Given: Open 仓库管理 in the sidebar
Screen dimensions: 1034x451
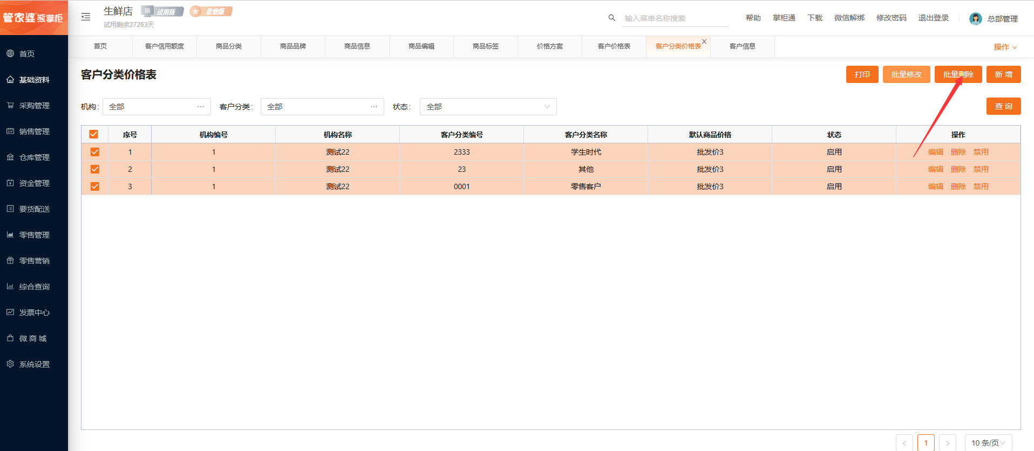Looking at the screenshot, I should pos(34,157).
